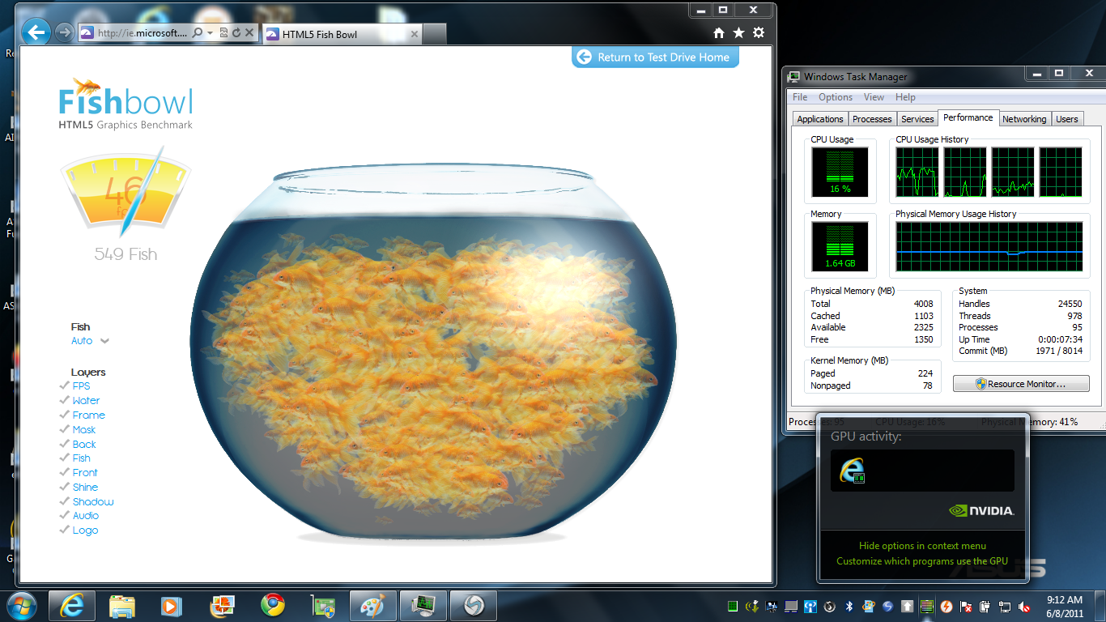Switch to Processes tab

(x=872, y=119)
